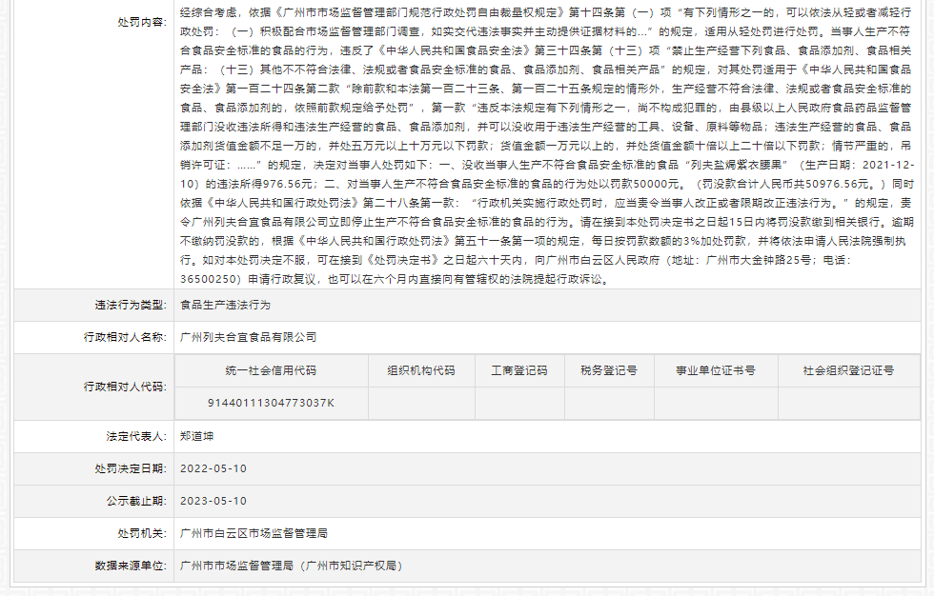The height and width of the screenshot is (596, 934).
Task: Click the 违法行为类型 row label
Action: pos(129,305)
